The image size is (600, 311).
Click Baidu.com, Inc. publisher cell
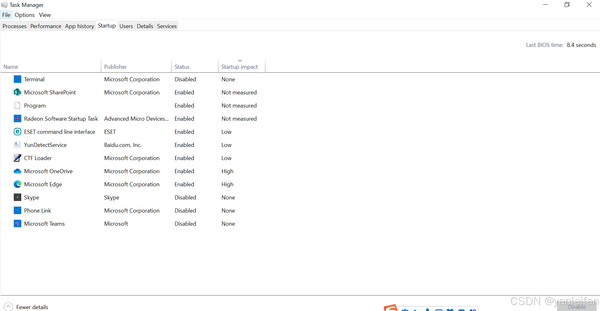[x=123, y=145]
